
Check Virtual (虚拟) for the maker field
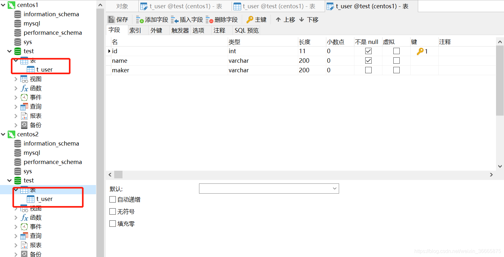click(x=397, y=70)
